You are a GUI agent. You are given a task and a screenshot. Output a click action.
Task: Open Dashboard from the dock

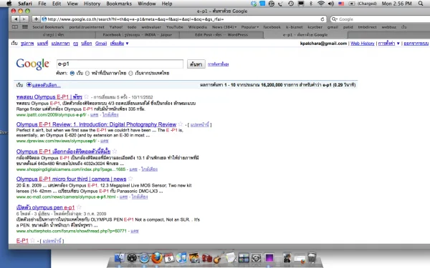click(x=132, y=257)
